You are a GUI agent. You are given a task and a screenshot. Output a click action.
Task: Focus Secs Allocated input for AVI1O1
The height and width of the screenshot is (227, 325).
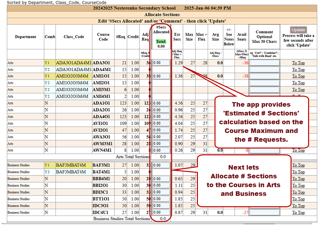161,123
